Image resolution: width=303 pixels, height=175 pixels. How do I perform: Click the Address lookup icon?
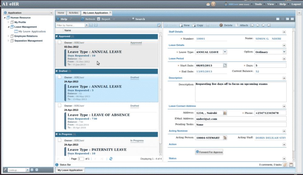pyautogui.click(x=225, y=113)
